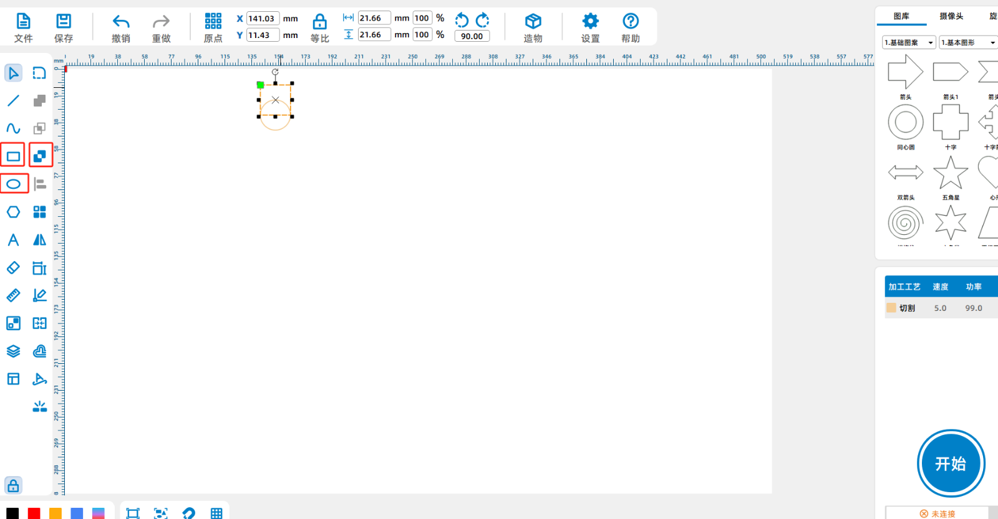The image size is (998, 519).
Task: Click the magnet snap icon
Action: pyautogui.click(x=188, y=513)
